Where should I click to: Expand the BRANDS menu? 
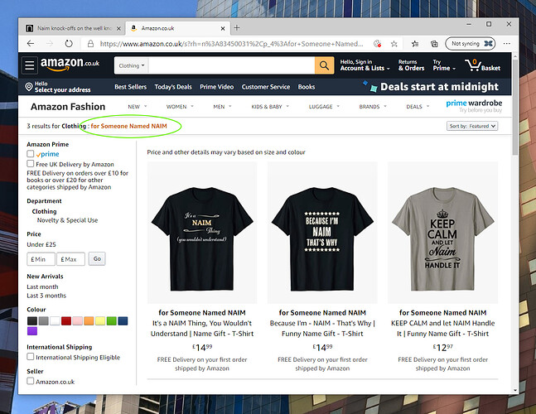point(373,107)
